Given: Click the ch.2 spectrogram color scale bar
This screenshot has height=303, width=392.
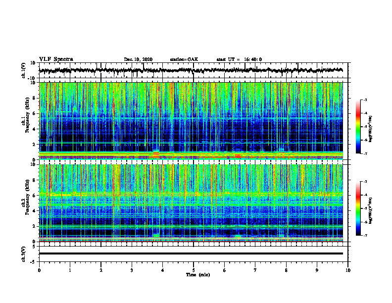Looking at the screenshot, I should coord(358,208).
